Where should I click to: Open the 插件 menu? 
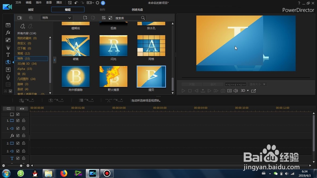point(39,3)
